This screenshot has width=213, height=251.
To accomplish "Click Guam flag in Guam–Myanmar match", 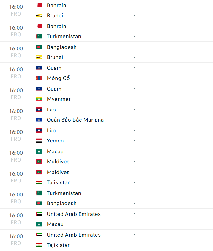I will point(39,89).
